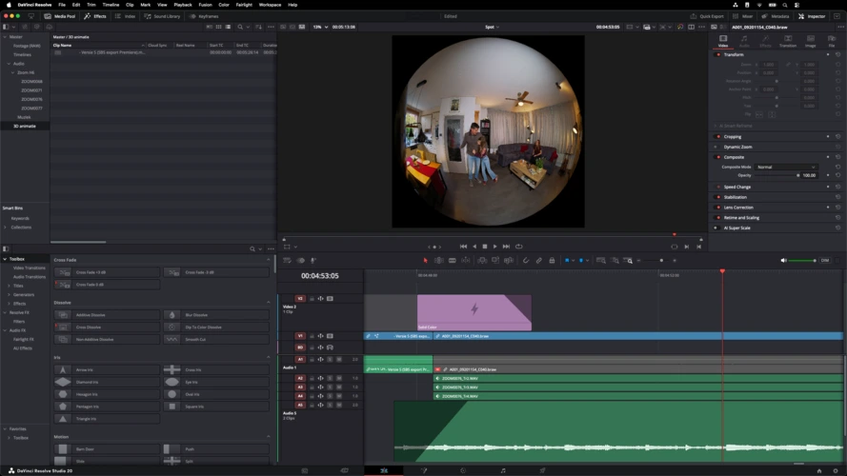This screenshot has height=476, width=847.
Task: Play forward in the viewer
Action: [x=494, y=247]
